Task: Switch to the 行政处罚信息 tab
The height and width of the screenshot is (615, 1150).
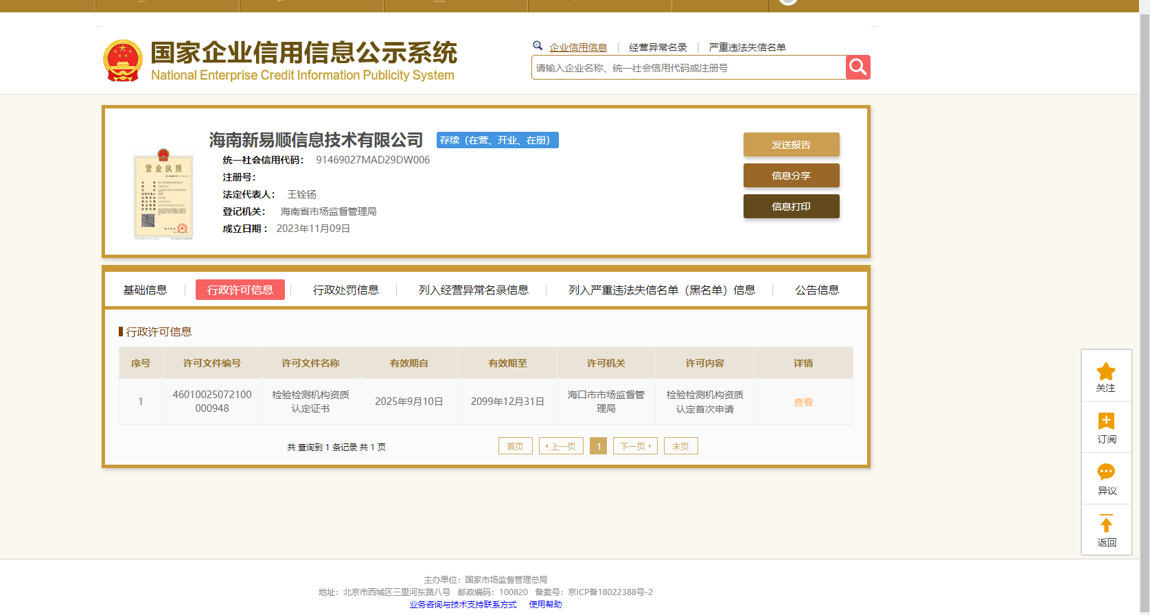Action: [x=345, y=290]
